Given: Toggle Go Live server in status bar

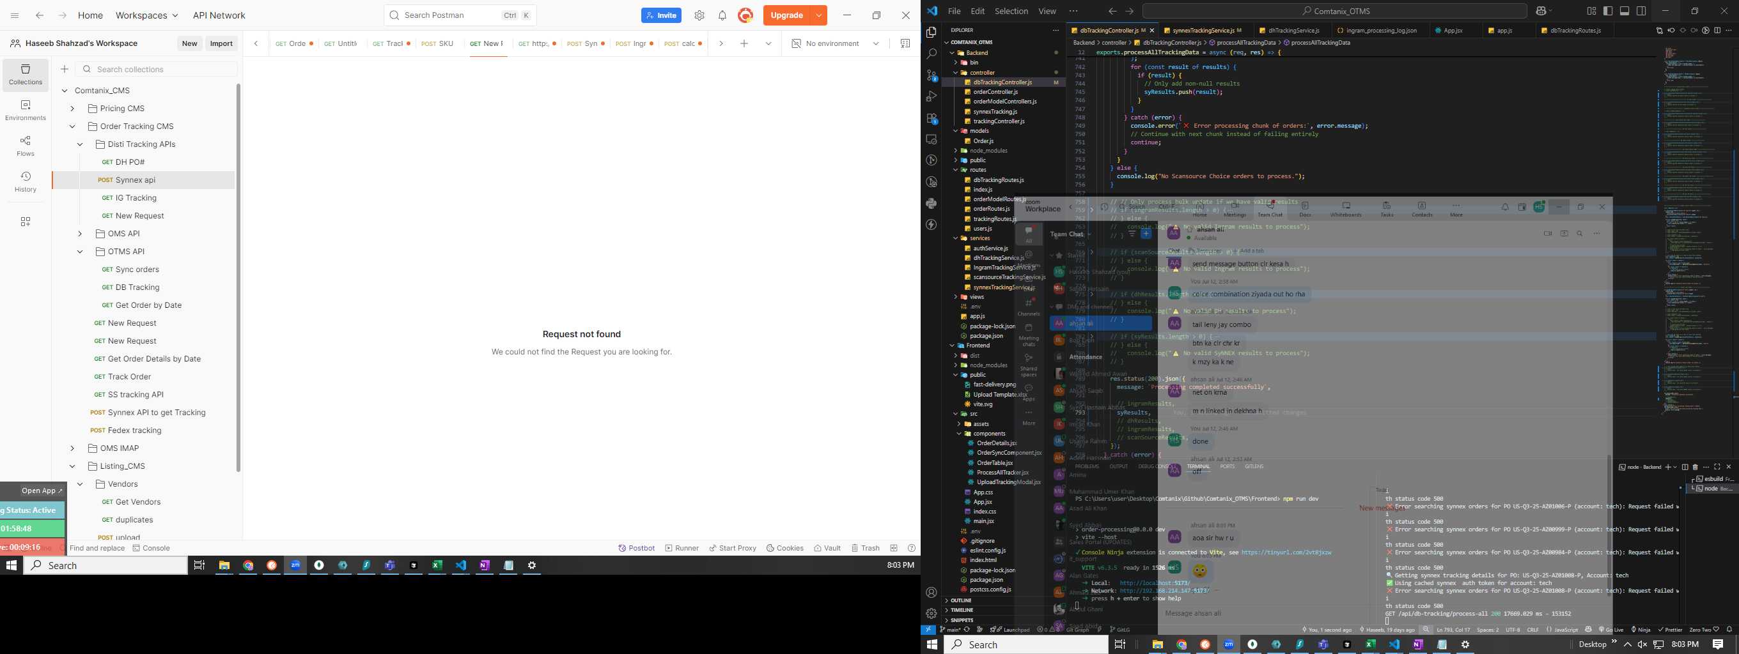Looking at the screenshot, I should tap(1610, 630).
